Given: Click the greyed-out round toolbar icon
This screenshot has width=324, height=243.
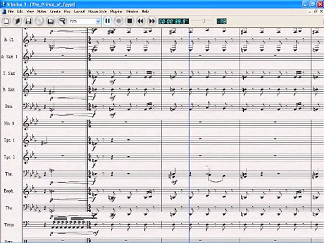Looking at the screenshot, I should pyautogui.click(x=39, y=21).
